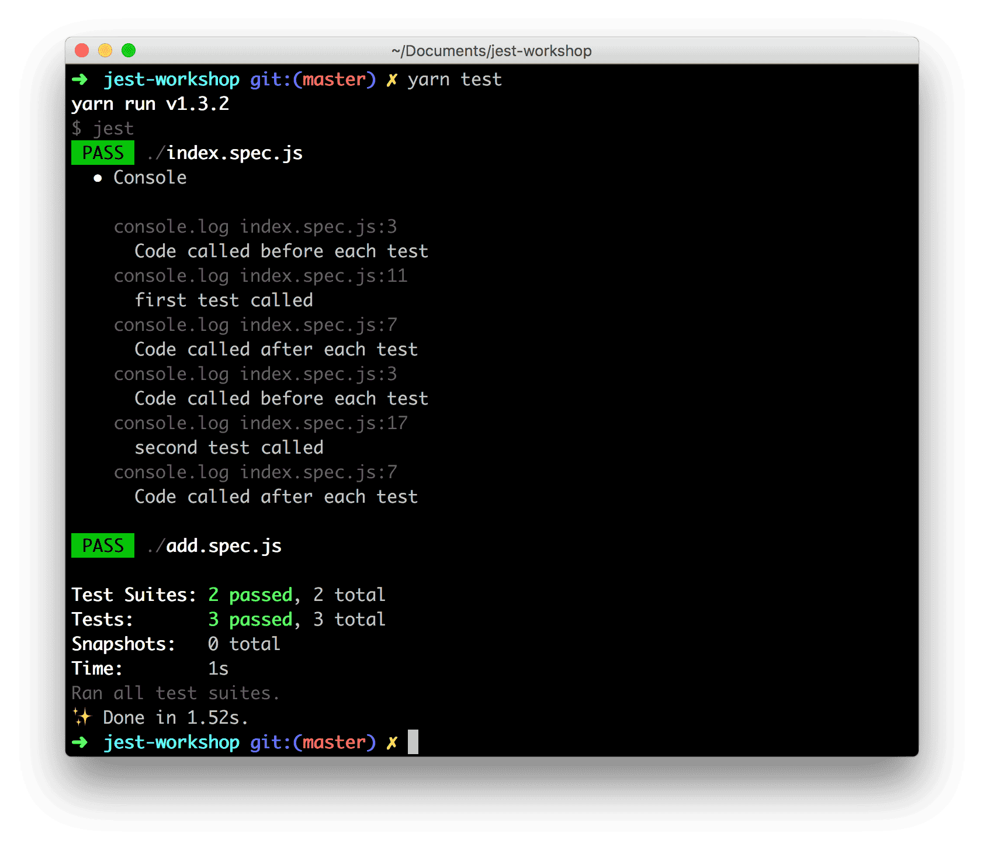
Task: Click the green PASS badge for add.spec.js
Action: (x=103, y=546)
